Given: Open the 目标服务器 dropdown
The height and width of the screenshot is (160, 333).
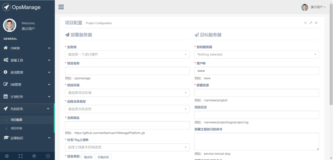Looking at the screenshot, I should (x=257, y=55).
